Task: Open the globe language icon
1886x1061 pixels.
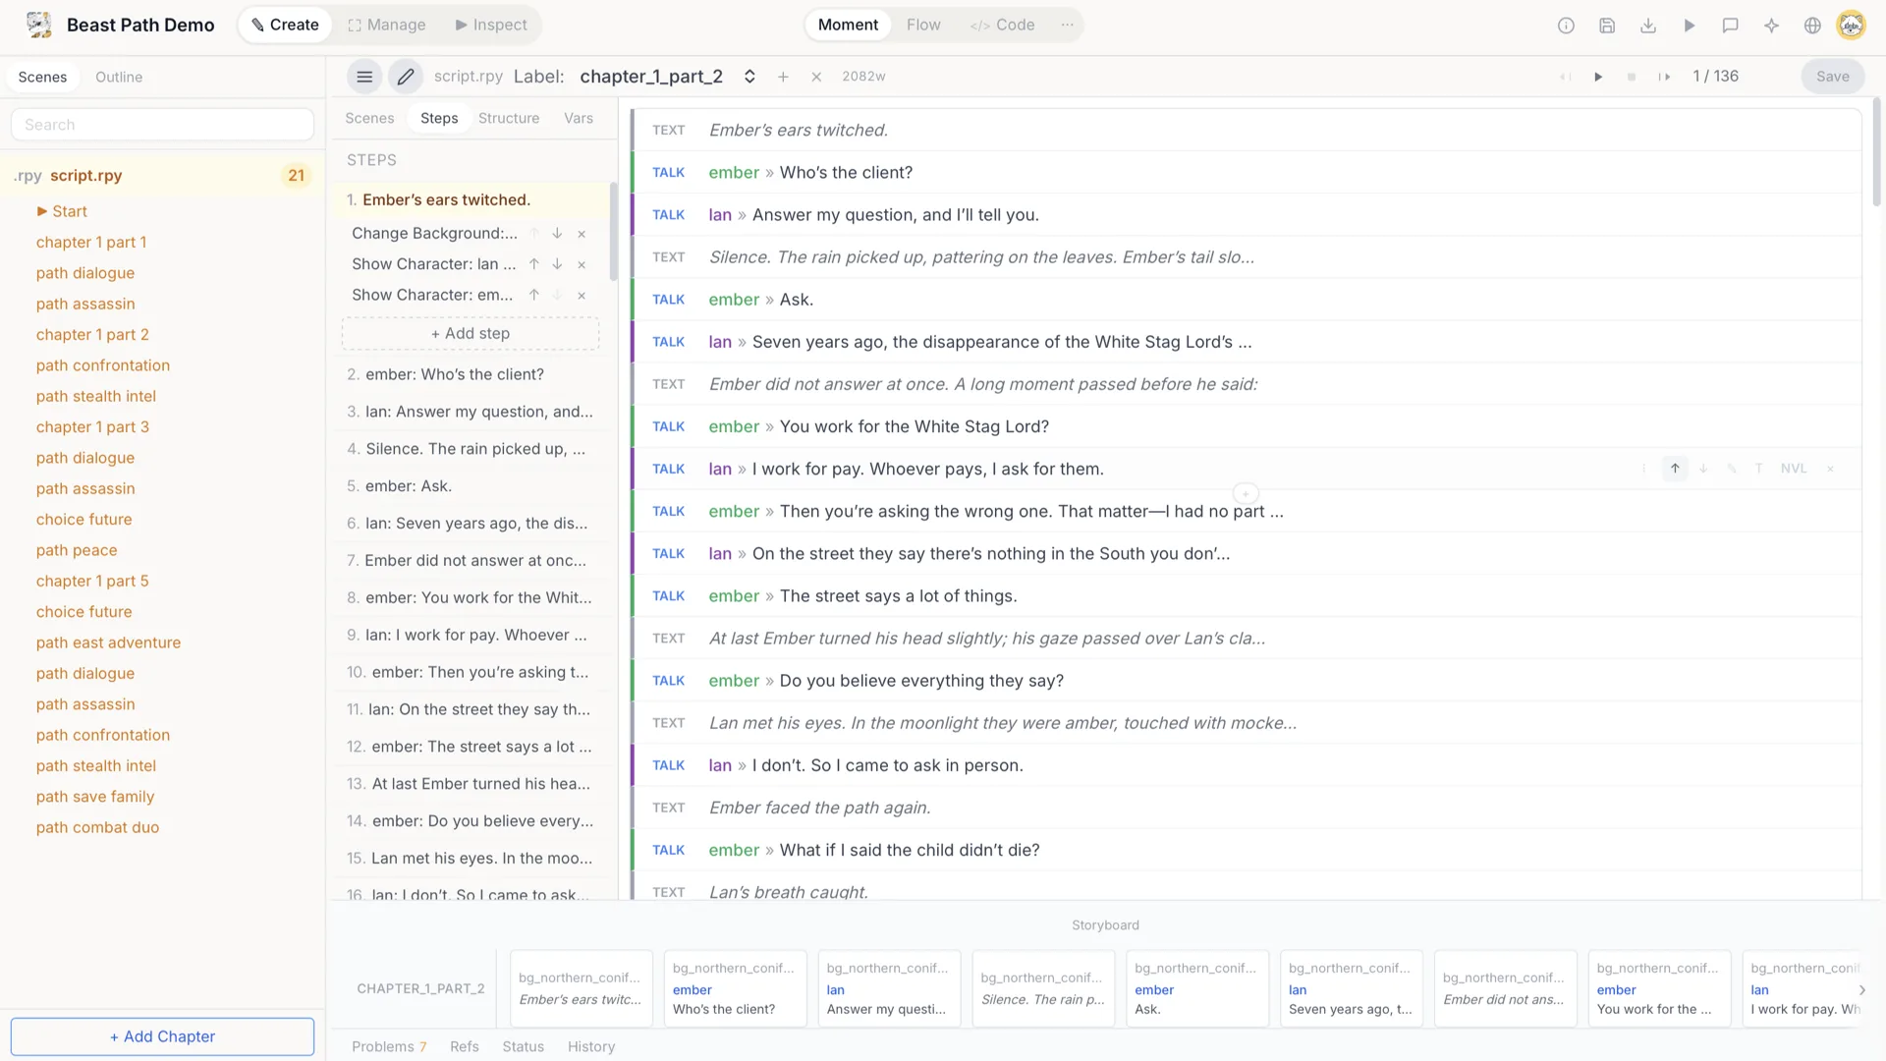Action: click(1812, 26)
